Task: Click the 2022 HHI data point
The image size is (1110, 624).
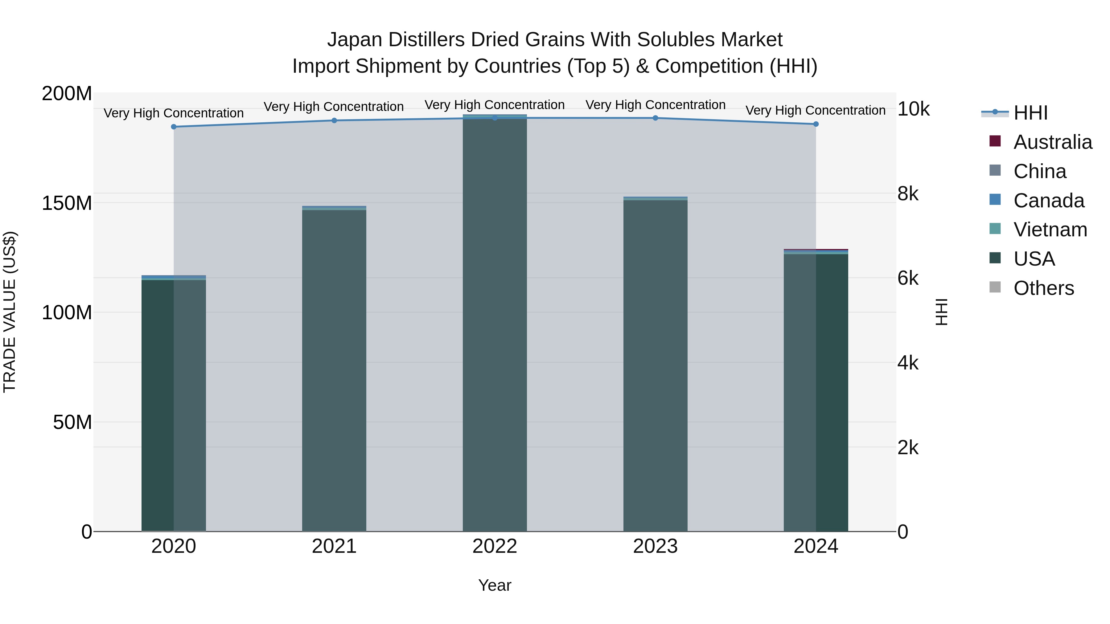Action: click(495, 118)
